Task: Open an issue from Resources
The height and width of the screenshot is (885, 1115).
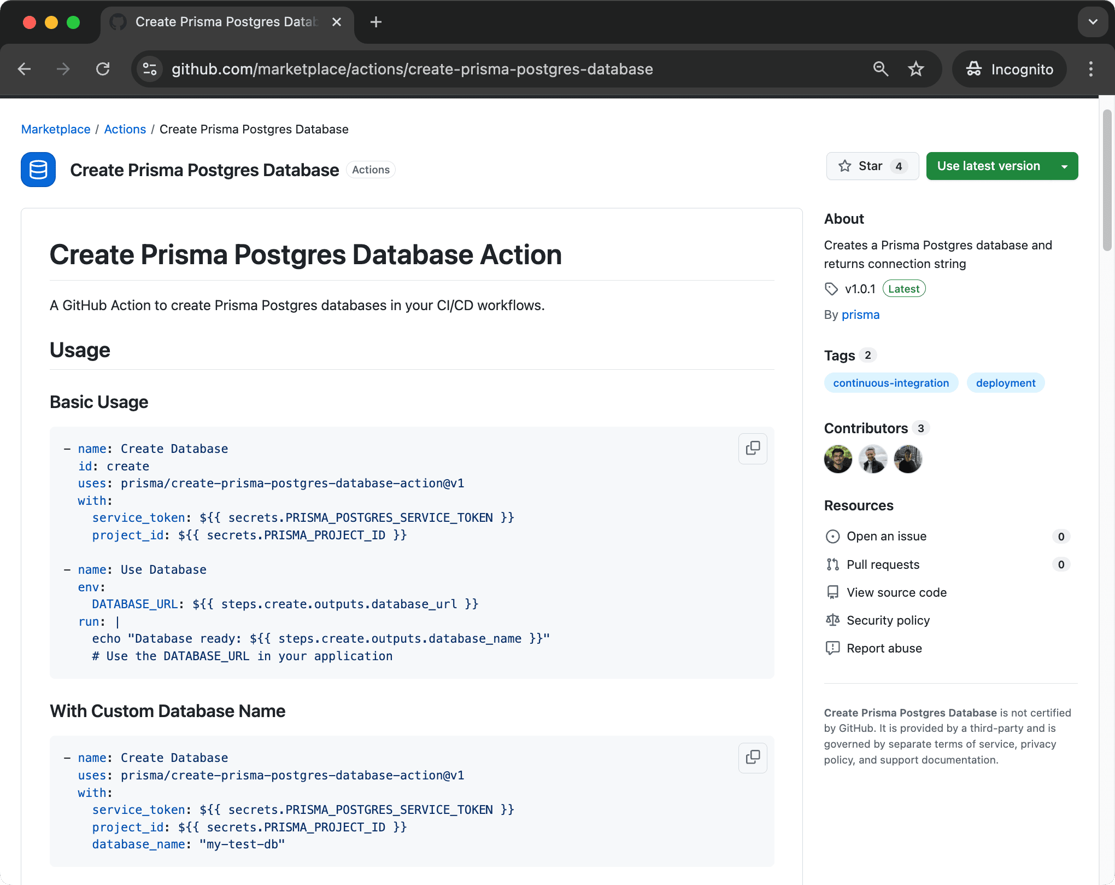Action: coord(886,536)
